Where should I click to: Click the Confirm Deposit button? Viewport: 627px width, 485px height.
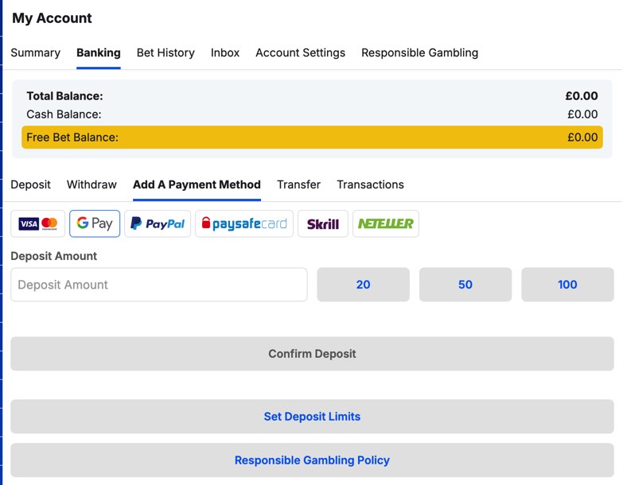click(312, 354)
